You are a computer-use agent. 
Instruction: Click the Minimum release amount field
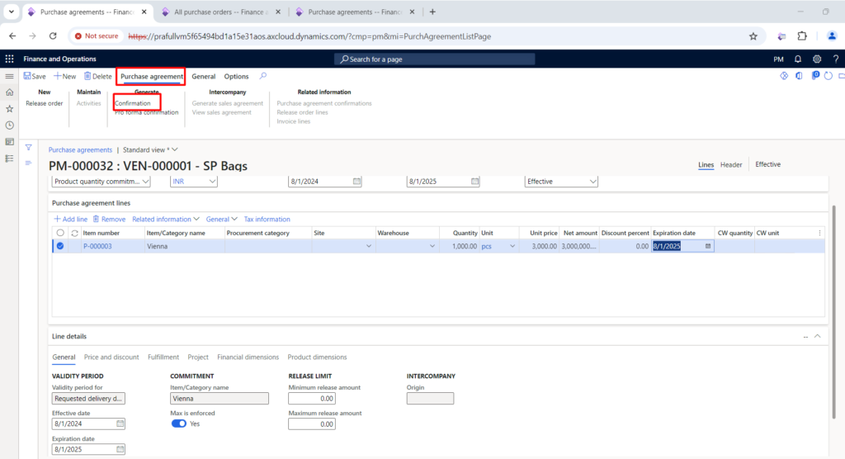point(311,399)
